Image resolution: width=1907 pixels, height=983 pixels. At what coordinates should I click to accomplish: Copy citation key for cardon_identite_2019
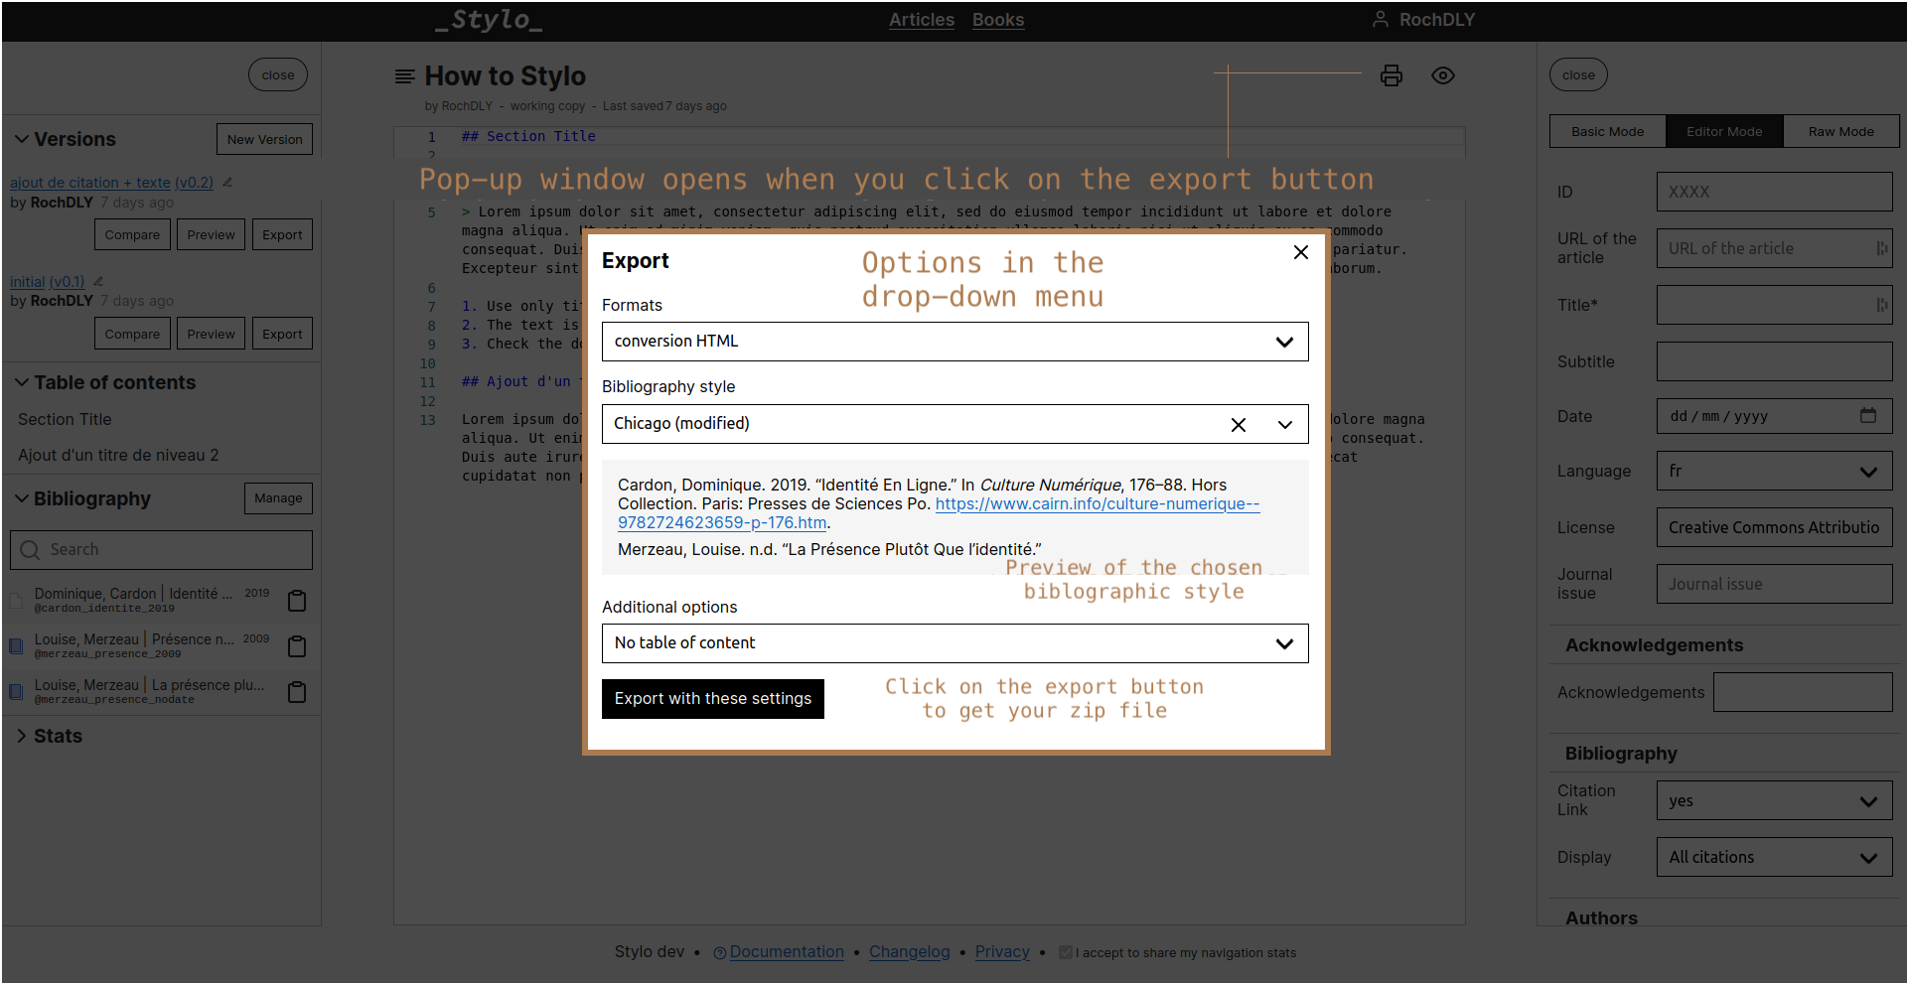pos(296,601)
